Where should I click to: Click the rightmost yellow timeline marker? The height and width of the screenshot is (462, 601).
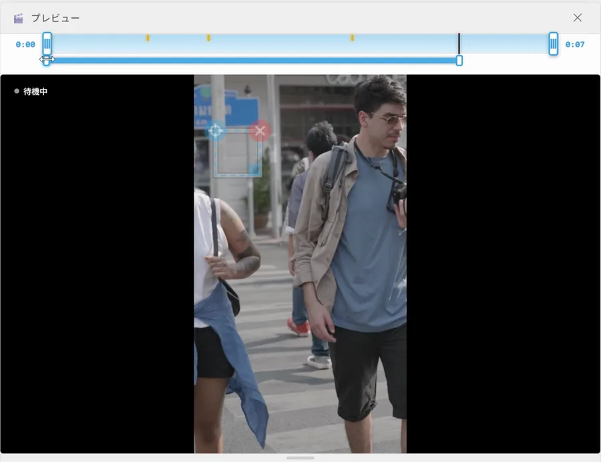(352, 37)
